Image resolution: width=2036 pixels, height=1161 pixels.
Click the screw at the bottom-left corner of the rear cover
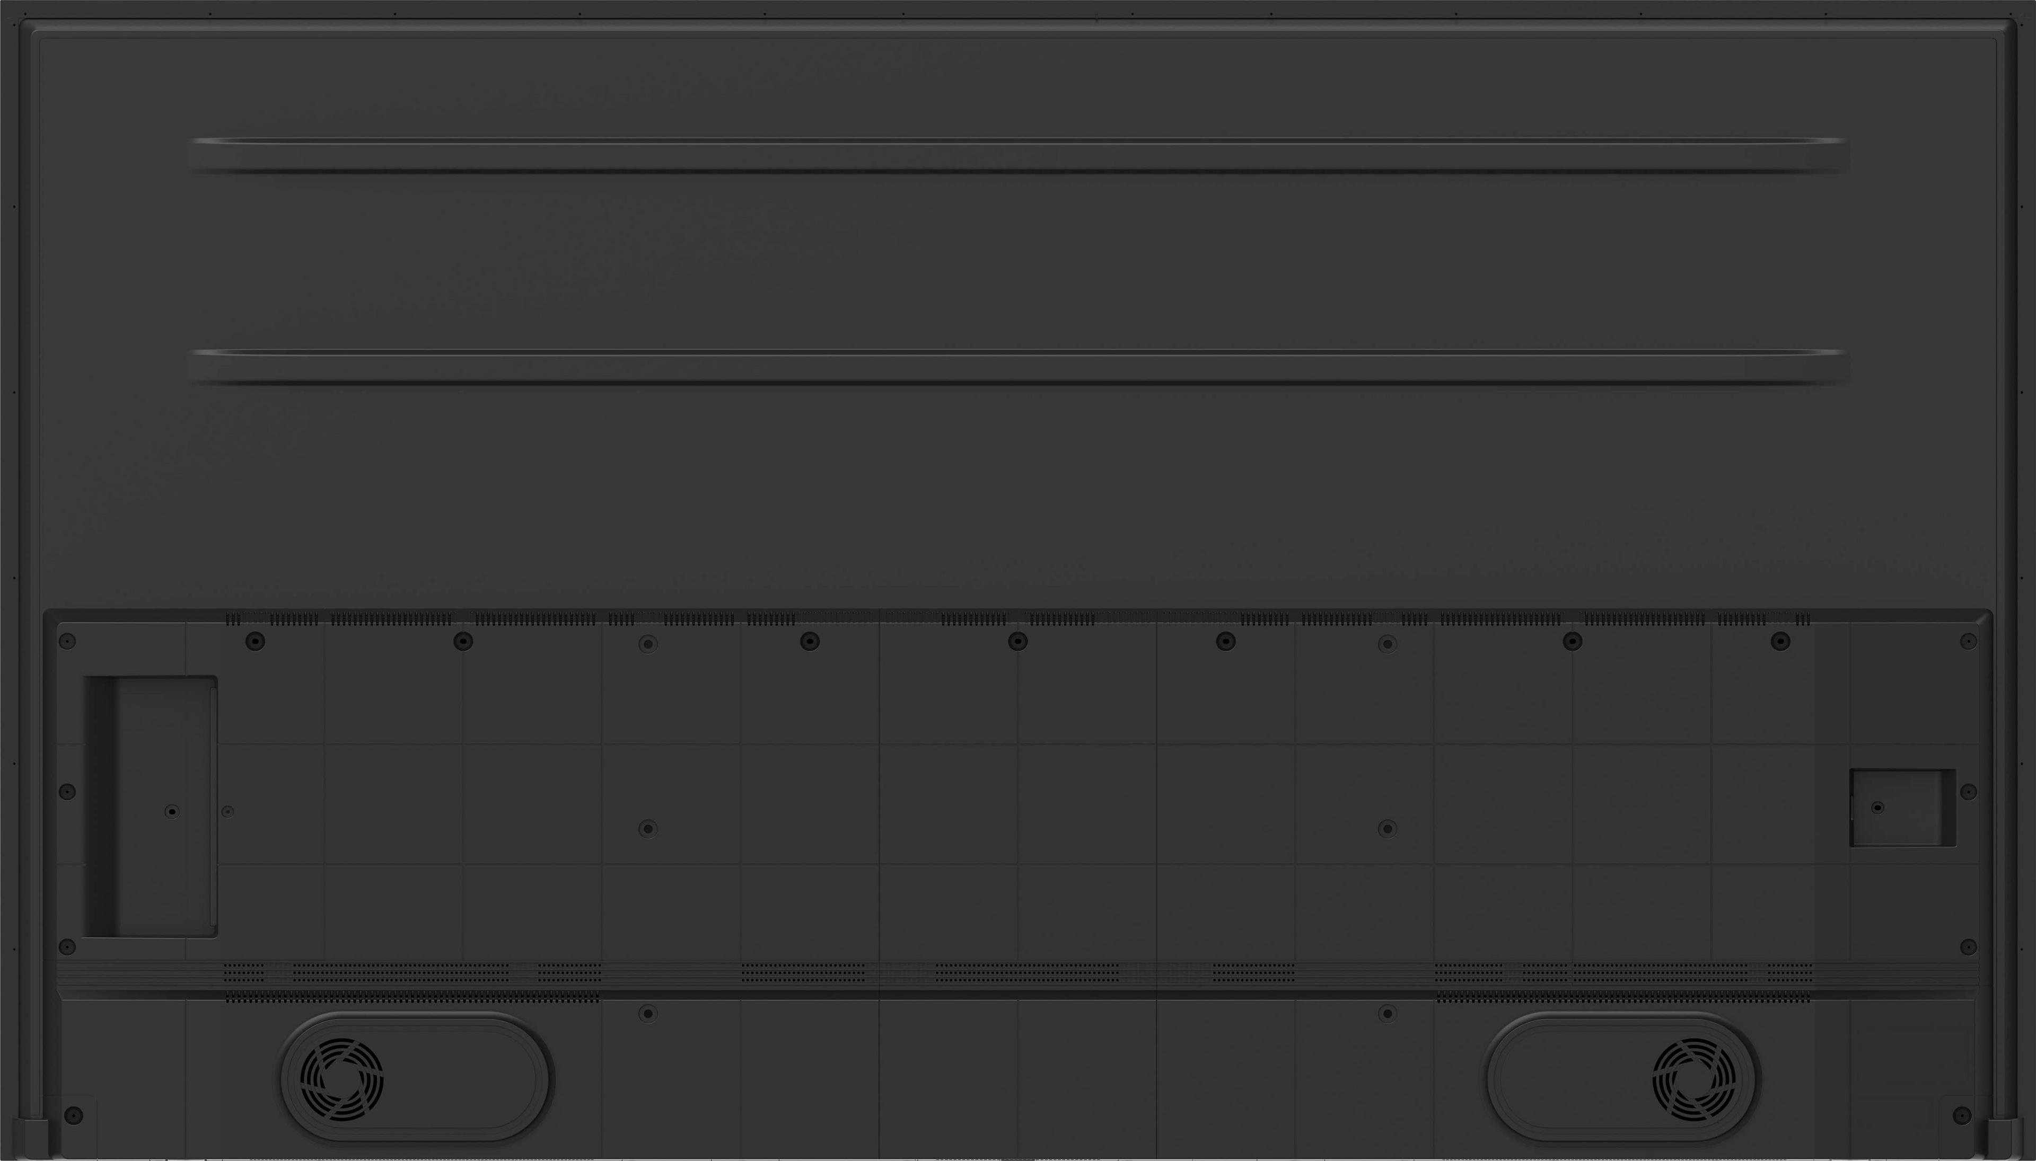(x=73, y=1115)
